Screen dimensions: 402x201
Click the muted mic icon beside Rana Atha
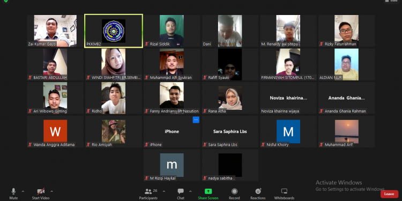point(205,111)
